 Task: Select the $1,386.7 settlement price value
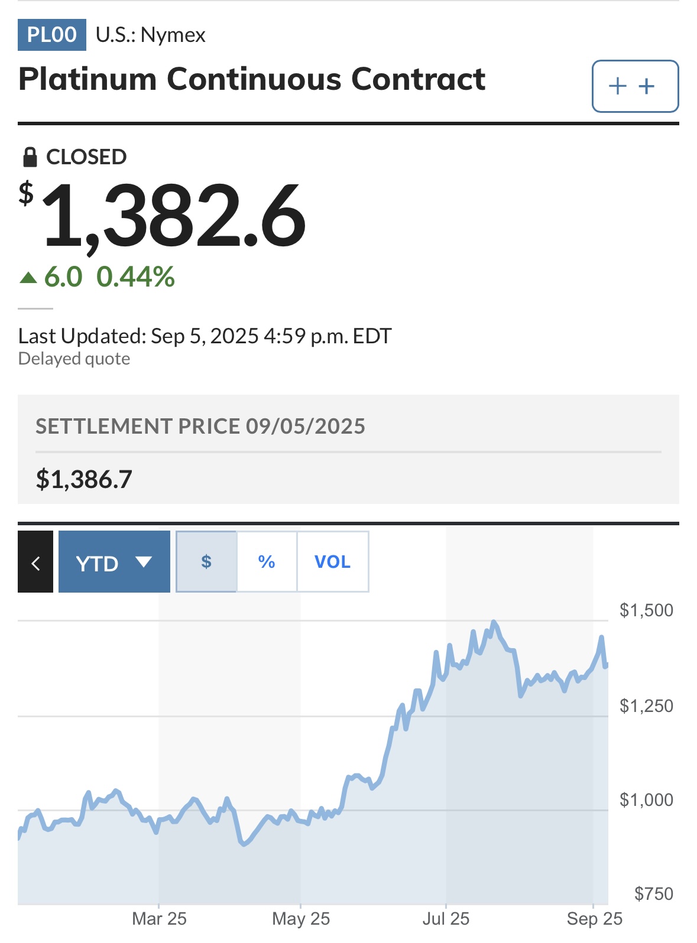tap(84, 479)
